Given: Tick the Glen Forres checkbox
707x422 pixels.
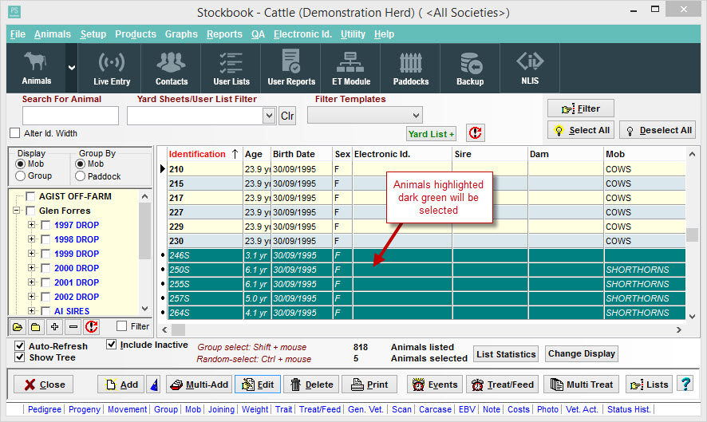Looking at the screenshot, I should coord(30,211).
